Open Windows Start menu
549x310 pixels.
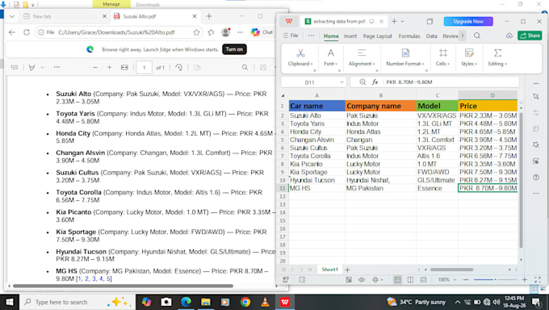pos(10,302)
